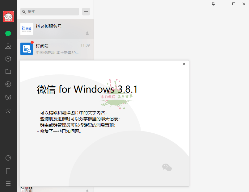
Task: Click the 群主或群管理员 release note line
Action: pos(76,125)
